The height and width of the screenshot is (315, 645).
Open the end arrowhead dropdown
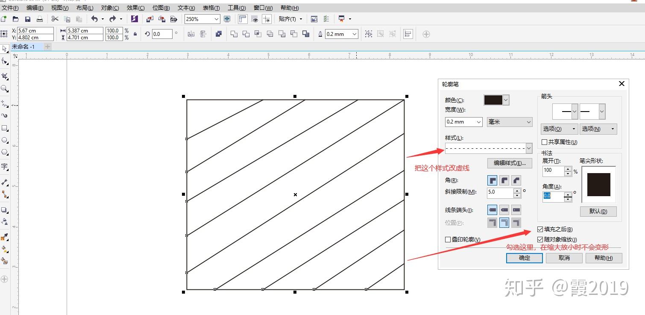click(602, 112)
